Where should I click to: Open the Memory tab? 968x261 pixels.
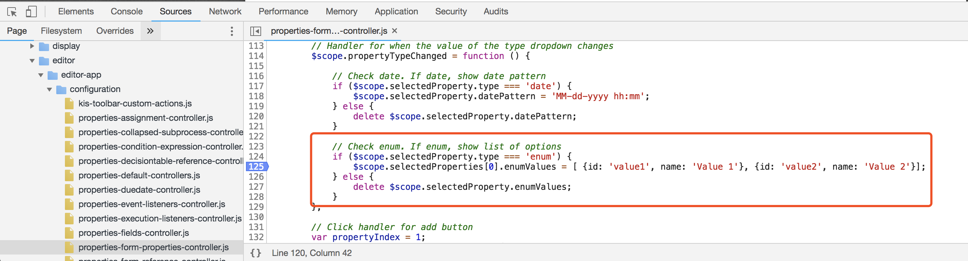click(x=341, y=12)
